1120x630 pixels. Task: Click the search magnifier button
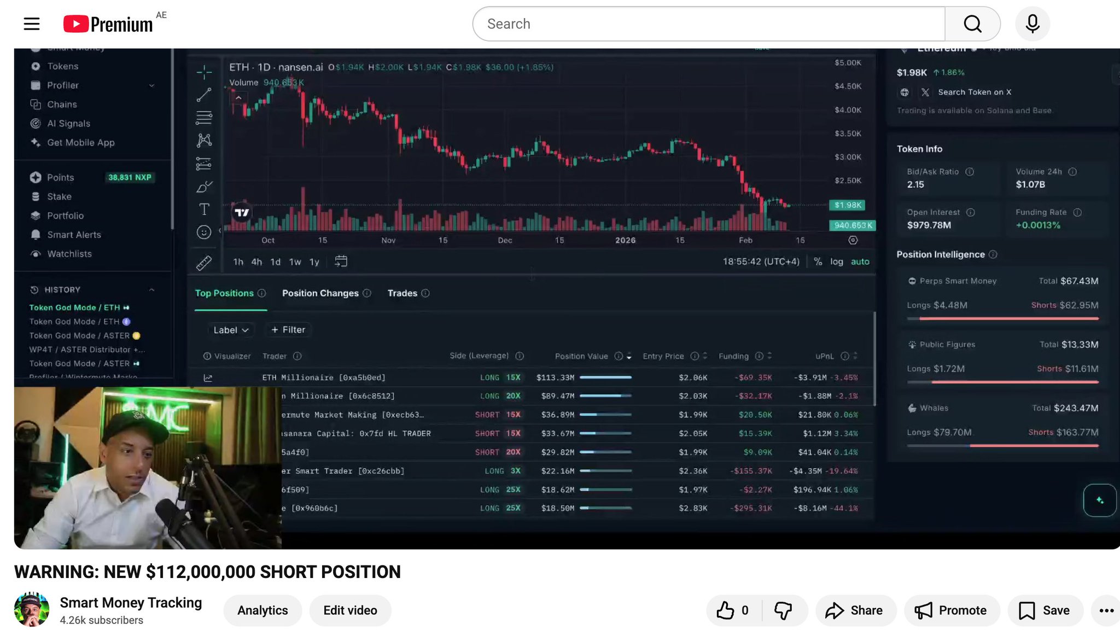(972, 24)
